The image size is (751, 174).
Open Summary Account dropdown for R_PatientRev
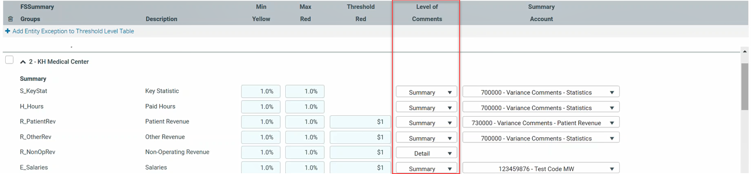coord(541,123)
